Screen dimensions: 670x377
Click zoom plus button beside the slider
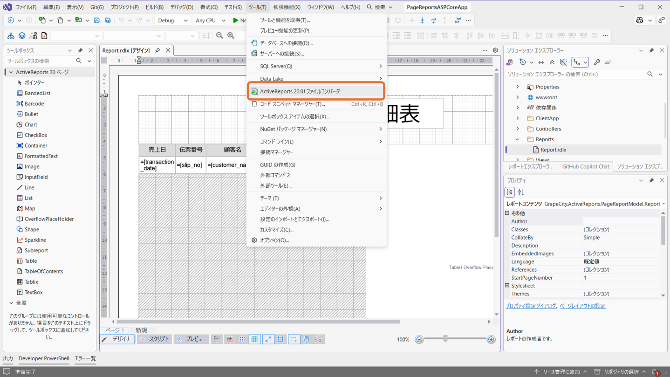(491, 340)
